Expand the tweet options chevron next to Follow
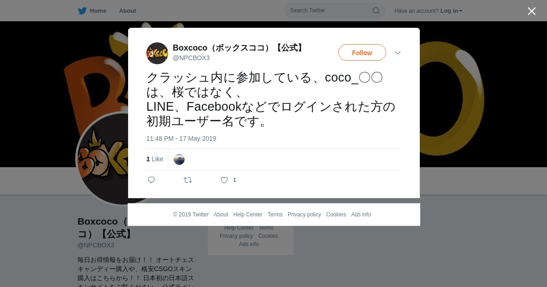The width and height of the screenshot is (547, 287). [x=398, y=53]
